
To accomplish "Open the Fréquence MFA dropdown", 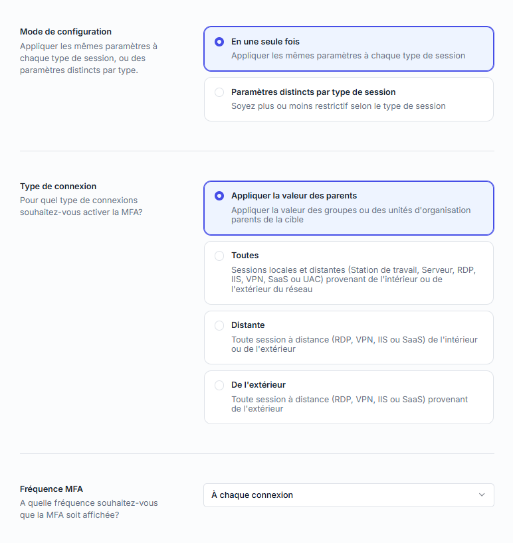I will (x=348, y=495).
